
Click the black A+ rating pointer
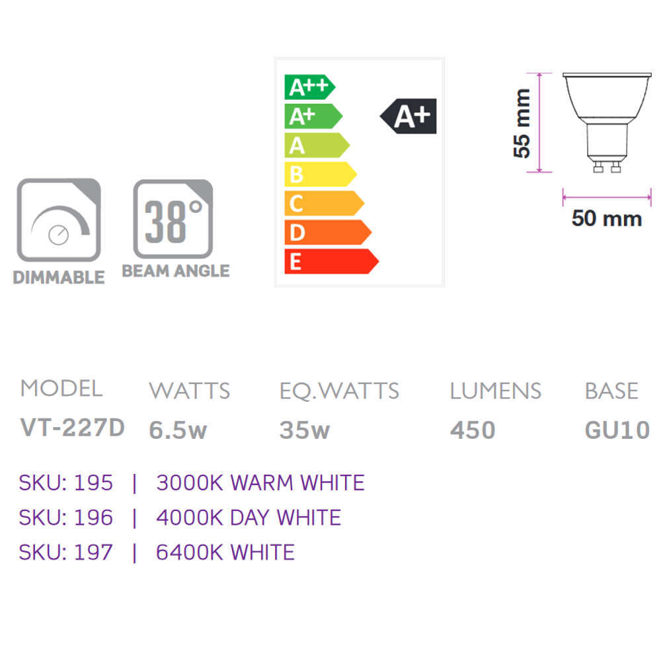(410, 117)
